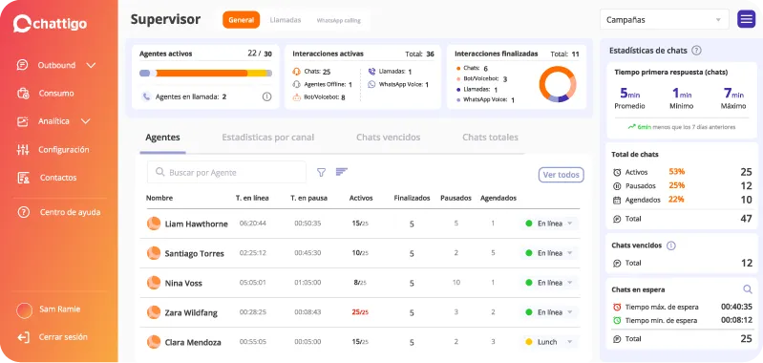Click the Liam Hawthorne name
Viewport: 763px width, 363px height.
click(x=196, y=224)
